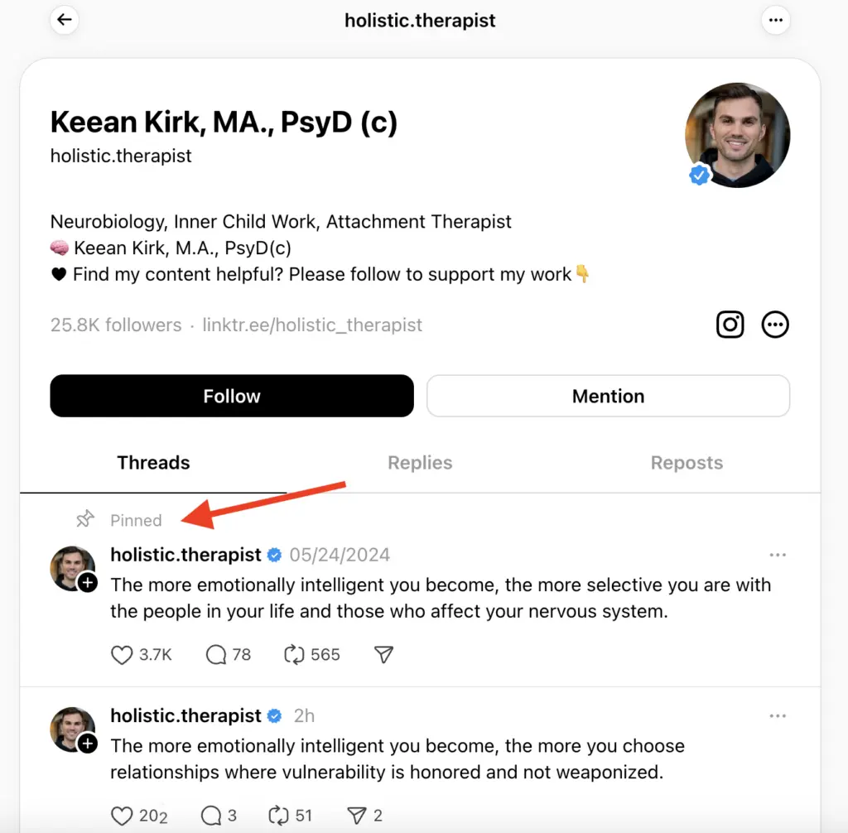This screenshot has height=833, width=848.
Task: Follow the holistic.therapist account
Action: coord(232,396)
